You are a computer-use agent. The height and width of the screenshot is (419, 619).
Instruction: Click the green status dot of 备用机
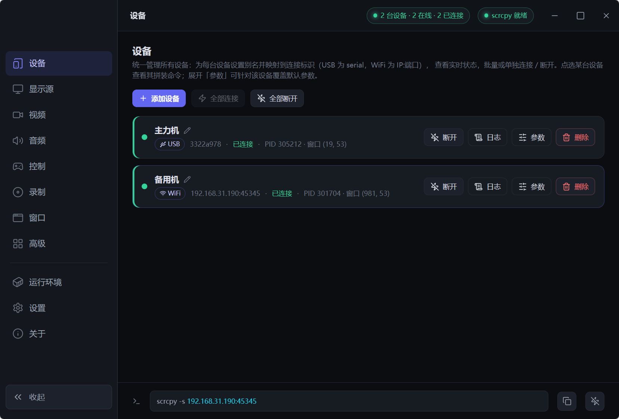pos(145,187)
